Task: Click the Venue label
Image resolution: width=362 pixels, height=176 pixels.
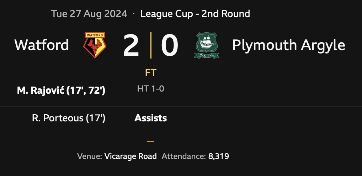Action: point(90,156)
